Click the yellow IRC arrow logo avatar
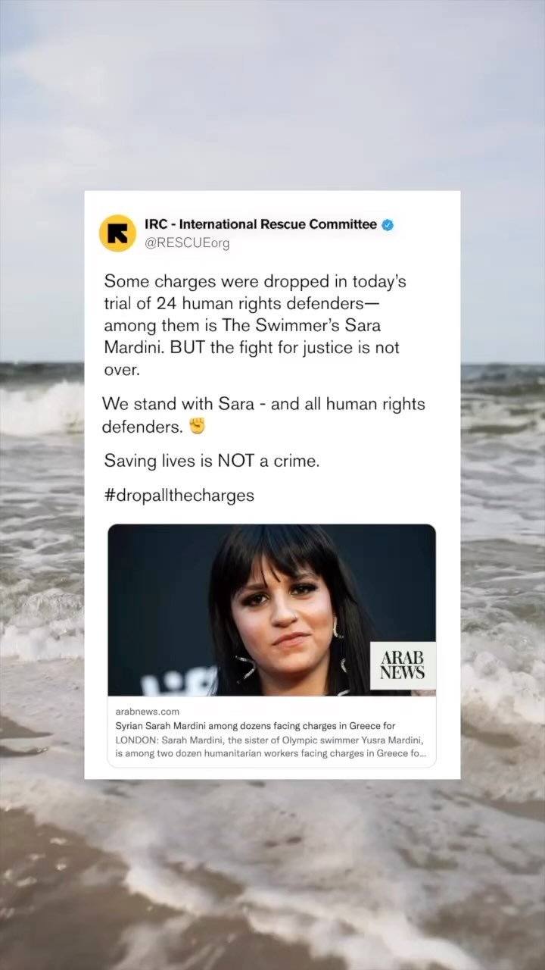Viewport: 545px width, 970px height. click(x=117, y=233)
